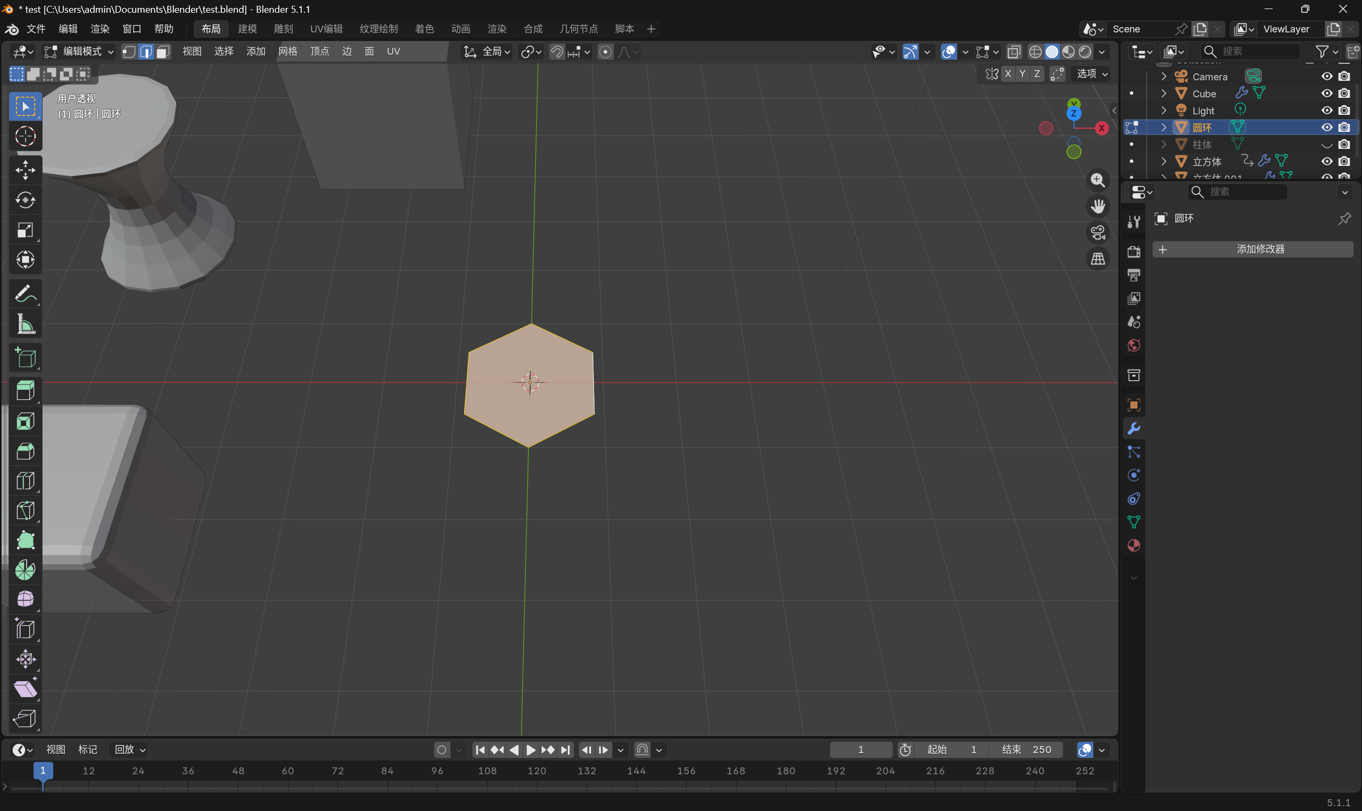1362x811 pixels.
Task: Switch to camera view icon
Action: (1097, 233)
